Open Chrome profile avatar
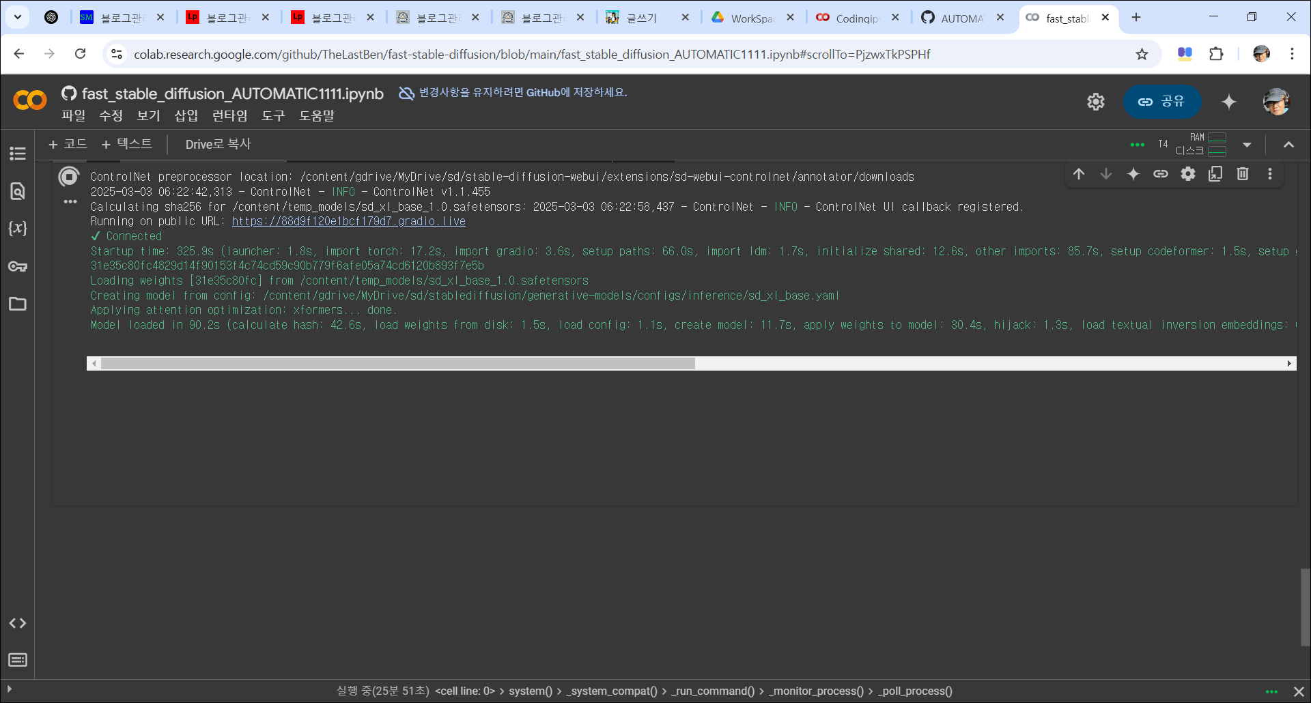Screen dimensions: 1311x703 [1260, 54]
